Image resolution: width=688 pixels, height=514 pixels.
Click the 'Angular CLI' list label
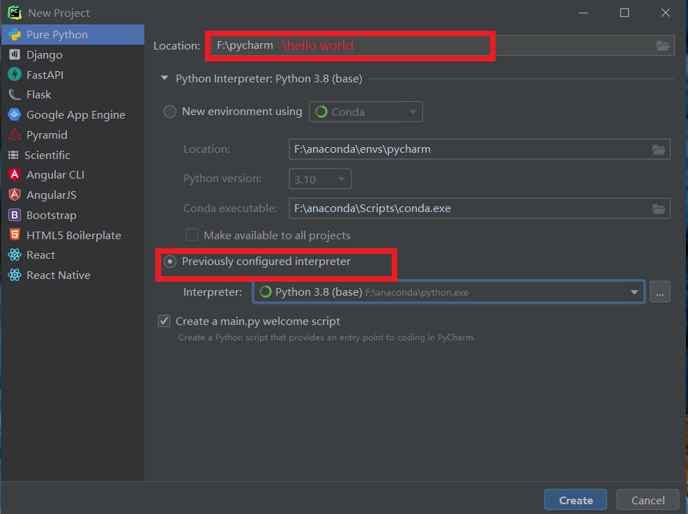pyautogui.click(x=55, y=174)
